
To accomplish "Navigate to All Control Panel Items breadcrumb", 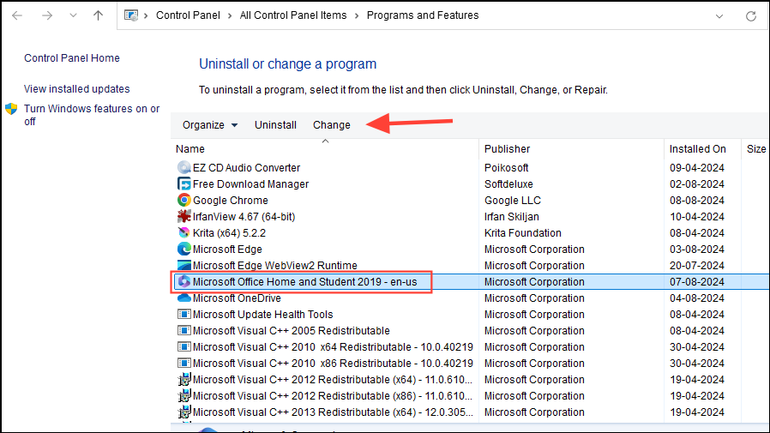I will pyautogui.click(x=293, y=15).
